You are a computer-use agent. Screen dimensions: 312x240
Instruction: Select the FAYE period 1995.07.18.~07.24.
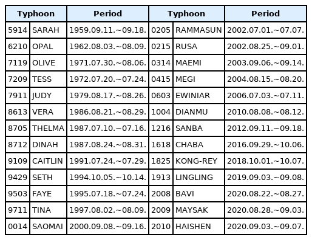click(107, 194)
